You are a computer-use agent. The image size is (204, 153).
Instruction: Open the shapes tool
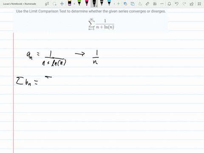(x=125, y=4)
